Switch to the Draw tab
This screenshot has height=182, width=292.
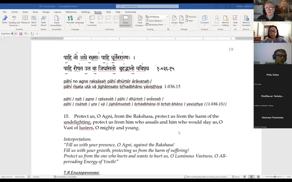[x=36, y=12]
